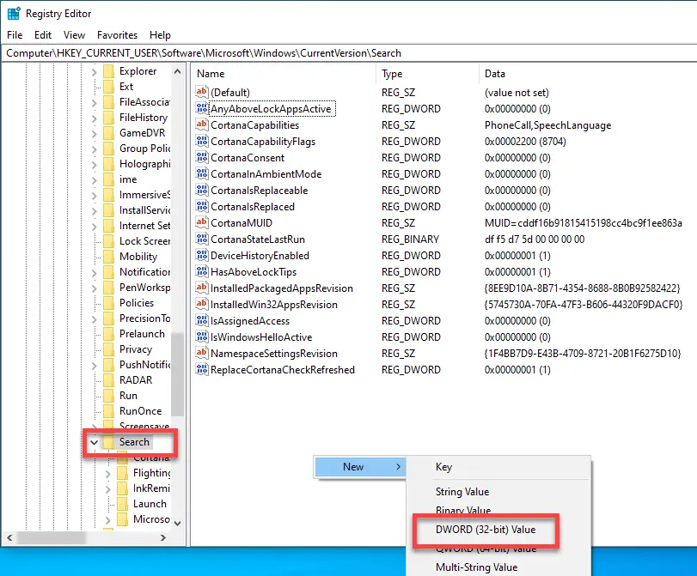
Task: Open the File menu
Action: point(15,34)
